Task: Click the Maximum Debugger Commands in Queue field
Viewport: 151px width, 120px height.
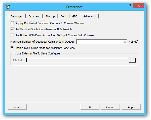Action: pos(102,42)
